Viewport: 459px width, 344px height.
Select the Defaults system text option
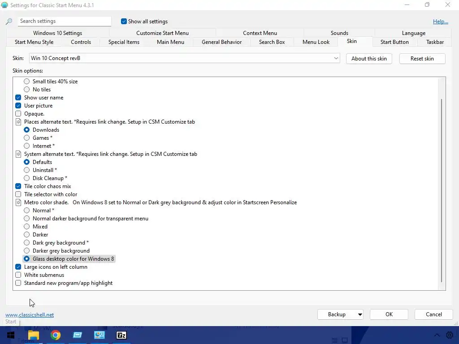[26, 162]
